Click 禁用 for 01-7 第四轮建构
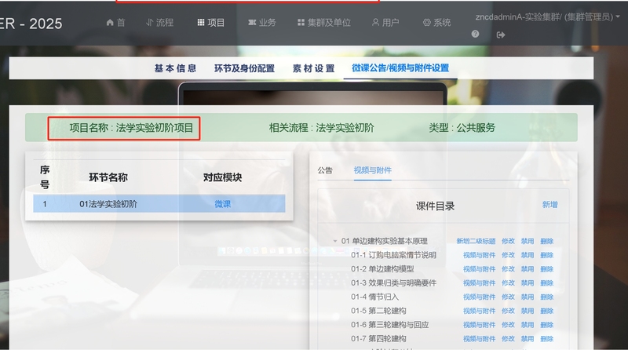 tap(527, 339)
